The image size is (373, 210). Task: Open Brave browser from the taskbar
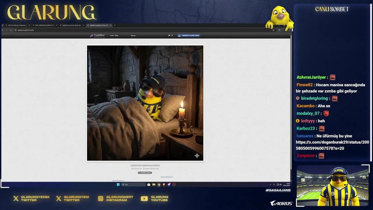click(164, 185)
